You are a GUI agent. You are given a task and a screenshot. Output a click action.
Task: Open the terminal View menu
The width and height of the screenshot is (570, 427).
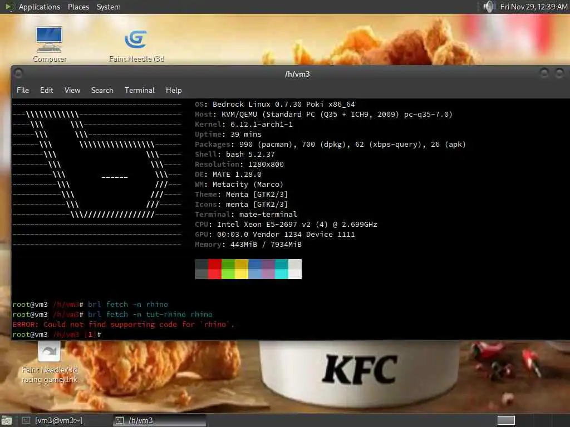72,90
